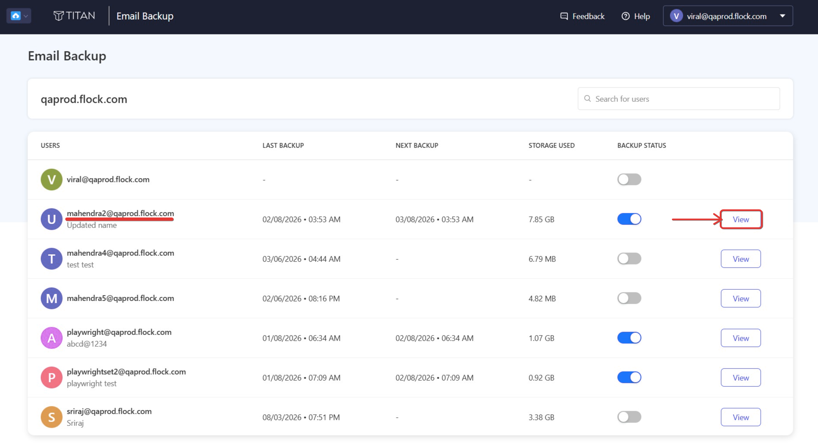The image size is (818, 445).
Task: Click the abcd@1234 subtitle
Action: [87, 344]
